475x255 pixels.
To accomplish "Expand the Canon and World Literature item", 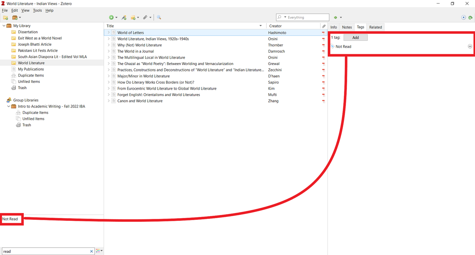I will (x=108, y=101).
